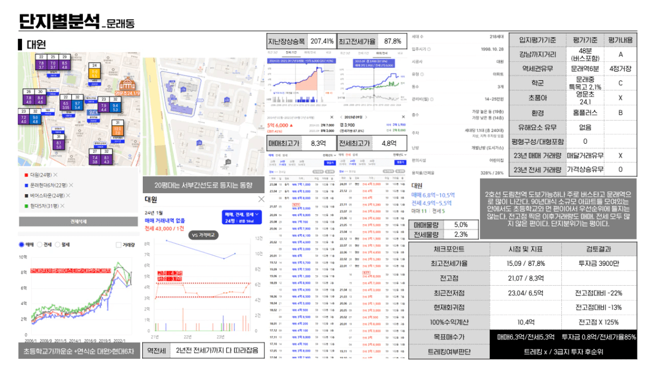Close the 대원 price panel
The image size is (655, 368).
point(261,200)
